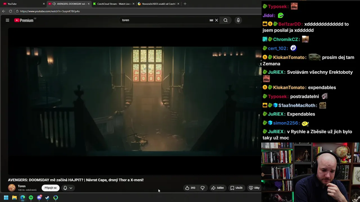Image resolution: width=360 pixels, height=202 pixels.
Task: Click the magnifier search button
Action: click(226, 20)
